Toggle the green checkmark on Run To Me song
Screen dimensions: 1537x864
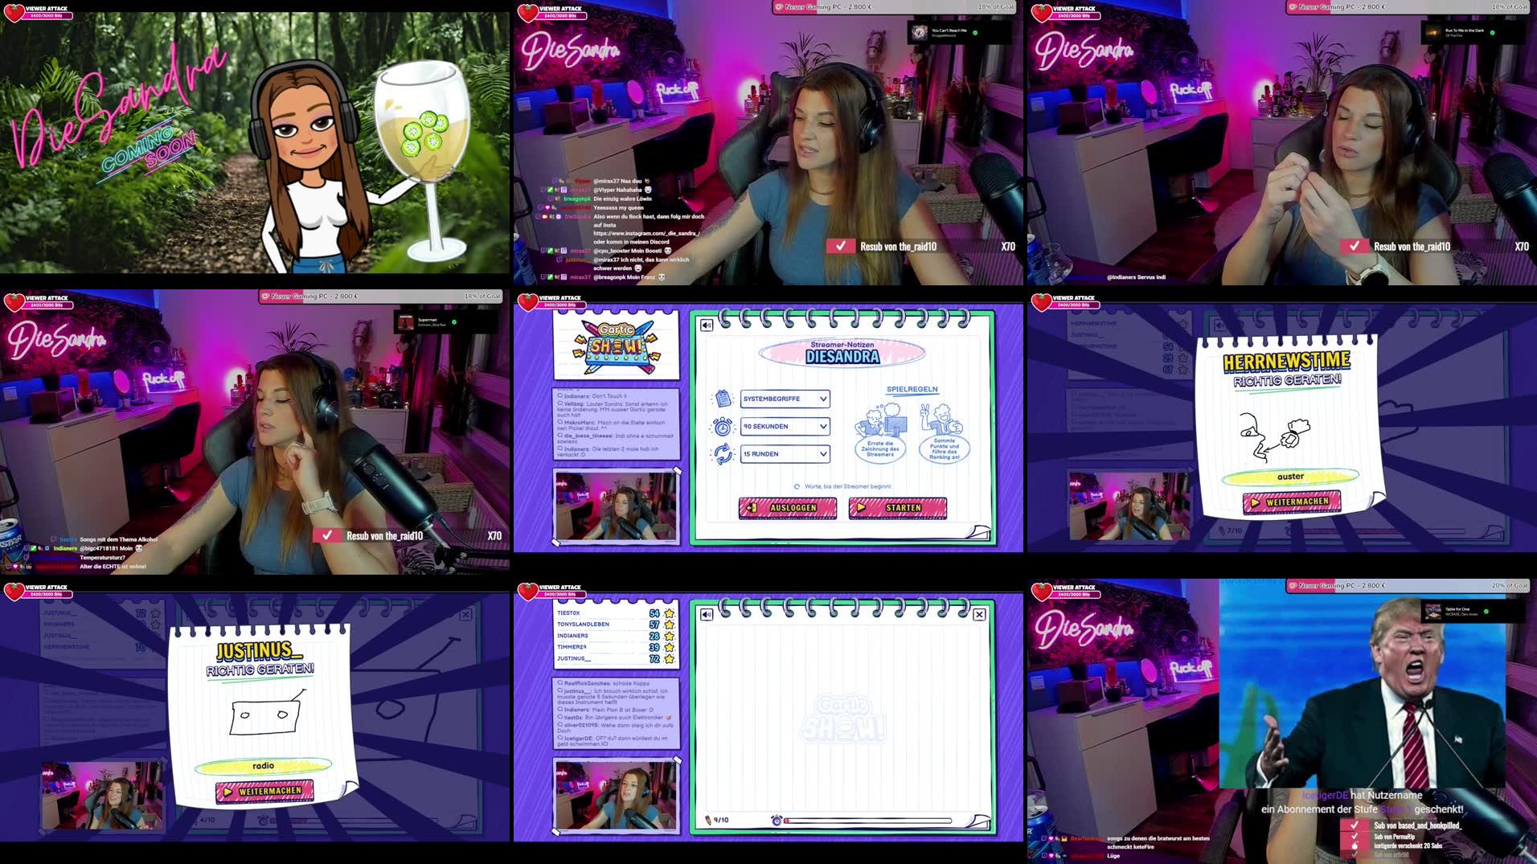(x=1494, y=34)
